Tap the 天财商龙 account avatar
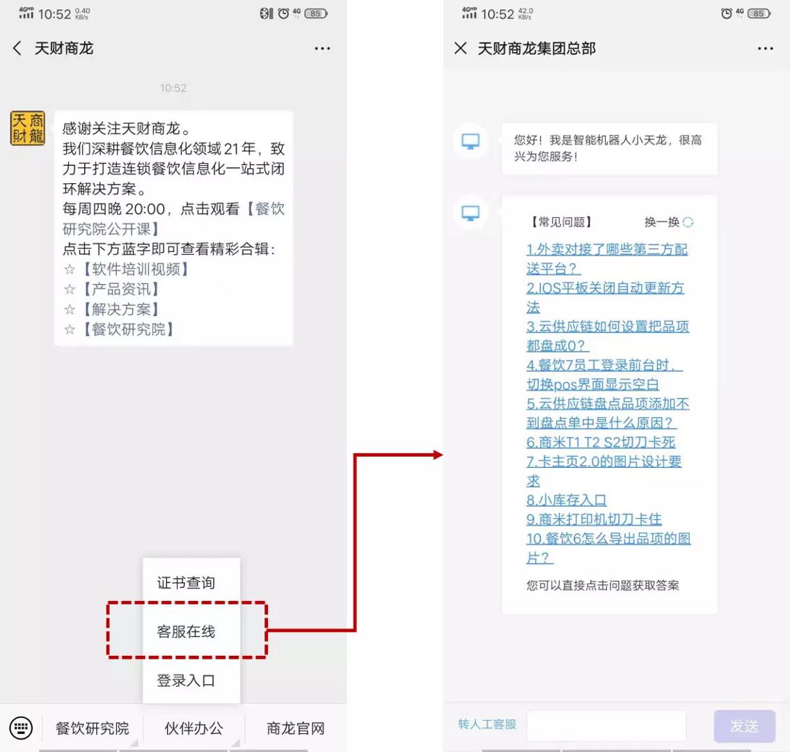The width and height of the screenshot is (790, 752). 28,128
